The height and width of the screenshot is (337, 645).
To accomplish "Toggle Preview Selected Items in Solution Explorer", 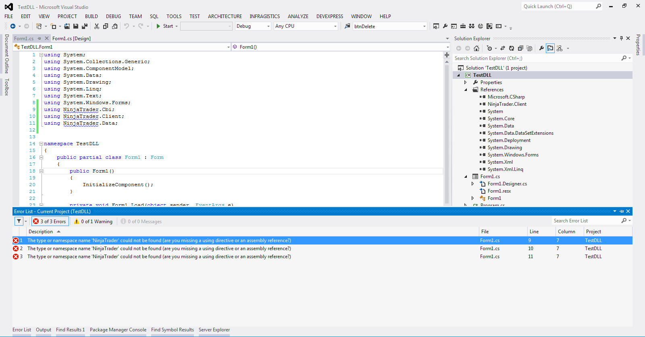I will (550, 48).
